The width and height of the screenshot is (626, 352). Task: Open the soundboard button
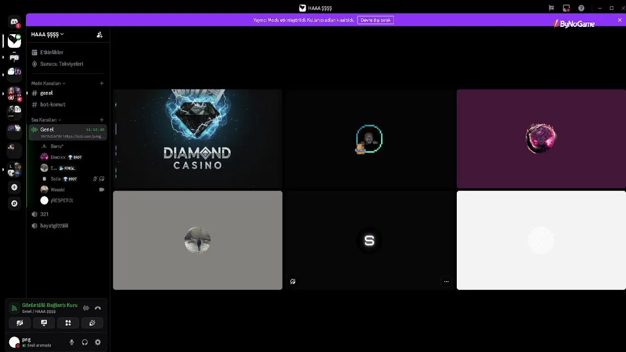click(x=92, y=323)
